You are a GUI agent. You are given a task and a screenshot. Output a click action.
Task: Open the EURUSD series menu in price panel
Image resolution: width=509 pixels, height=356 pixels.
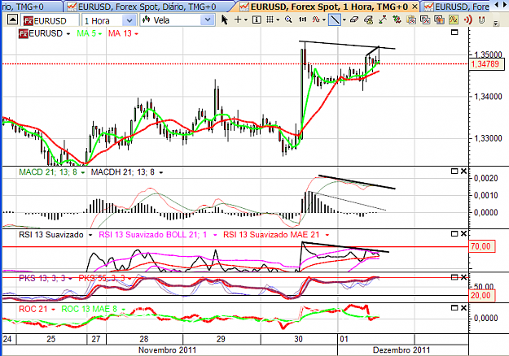(x=68, y=33)
